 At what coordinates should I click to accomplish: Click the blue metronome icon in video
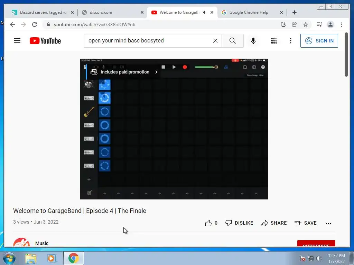(x=226, y=67)
